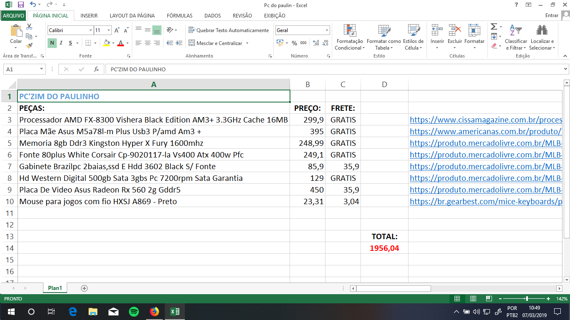Viewport: 570px width, 320px height.
Task: Switch to the FÓRMULAS tab
Action: point(179,15)
